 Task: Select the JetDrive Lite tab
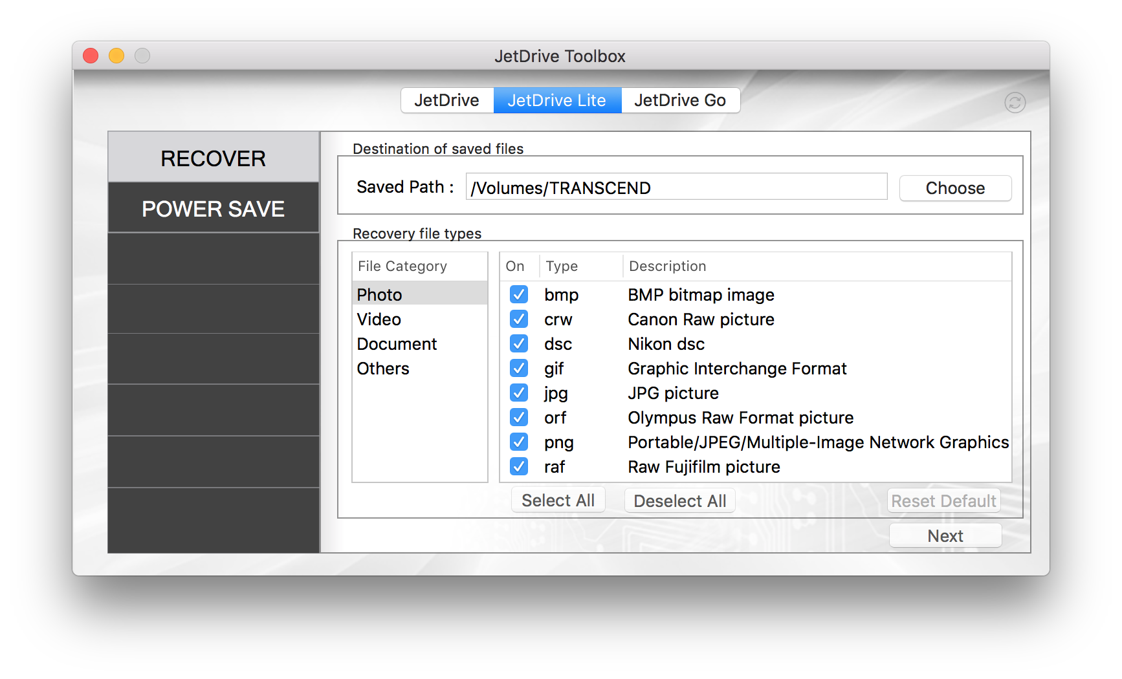coord(557,100)
